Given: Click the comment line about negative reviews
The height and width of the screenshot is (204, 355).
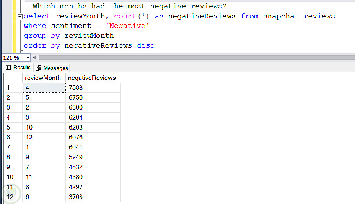Looking at the screenshot, I should coord(125,6).
